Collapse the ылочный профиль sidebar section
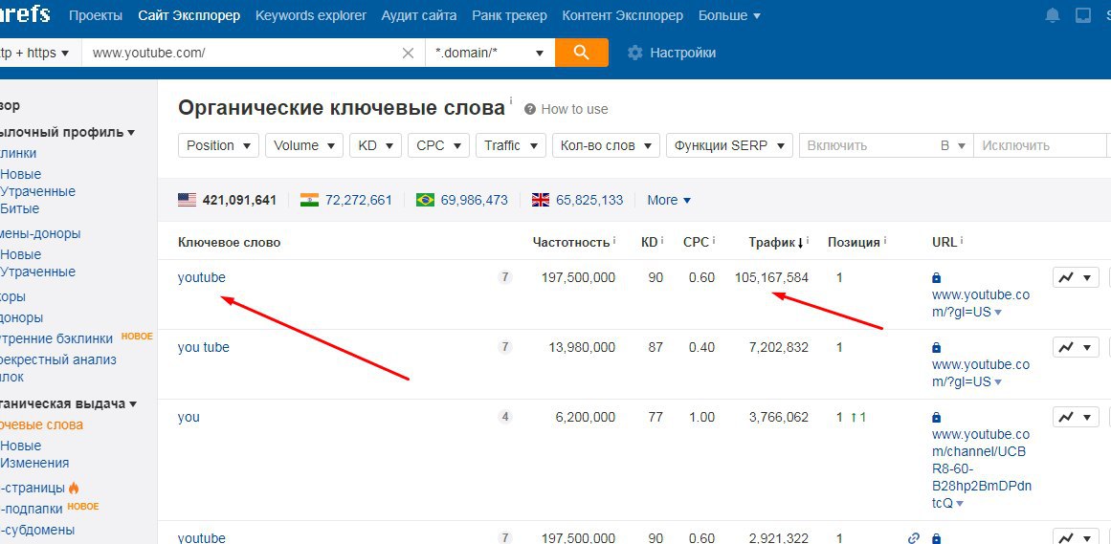Viewport: 1111px width, 544px height. 68,132
